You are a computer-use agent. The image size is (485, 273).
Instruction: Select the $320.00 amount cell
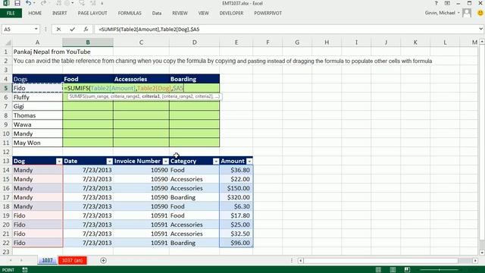[236, 197]
